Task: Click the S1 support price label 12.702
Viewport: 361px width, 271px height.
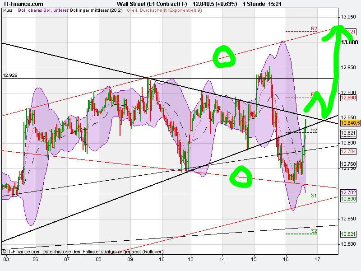Action: click(348, 193)
